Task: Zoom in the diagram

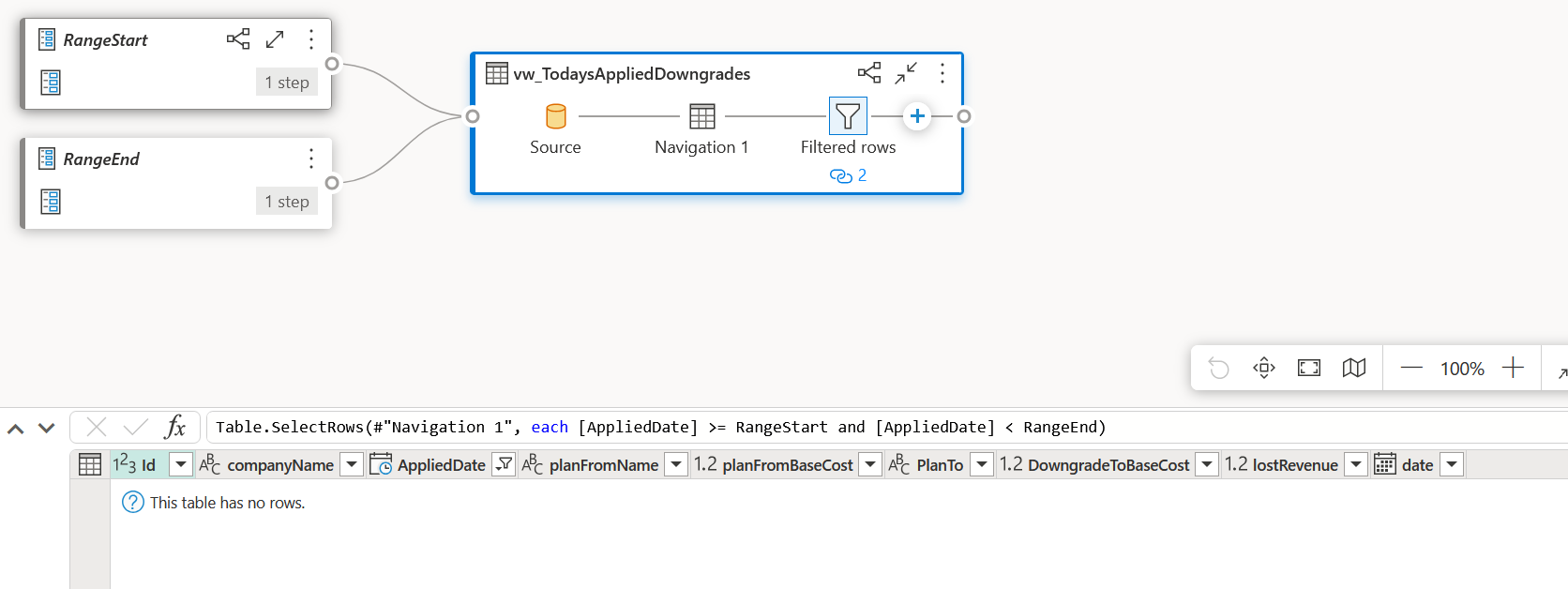Action: (x=1513, y=368)
